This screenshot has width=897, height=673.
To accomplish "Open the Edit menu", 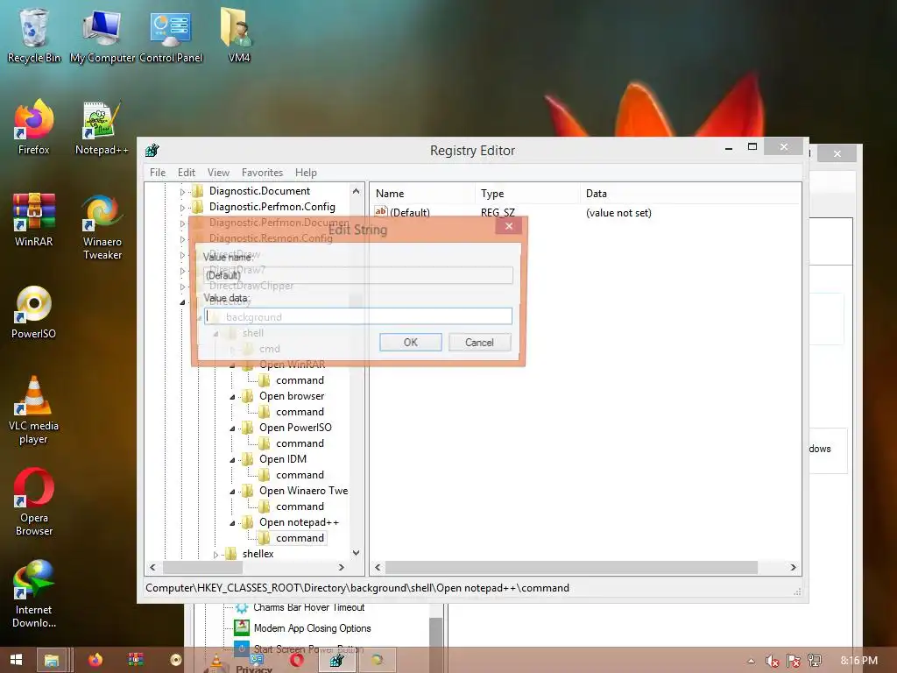I will (186, 173).
